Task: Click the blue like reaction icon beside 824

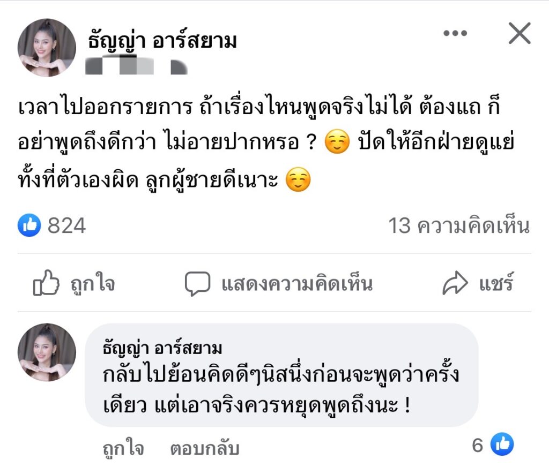Action: [29, 226]
